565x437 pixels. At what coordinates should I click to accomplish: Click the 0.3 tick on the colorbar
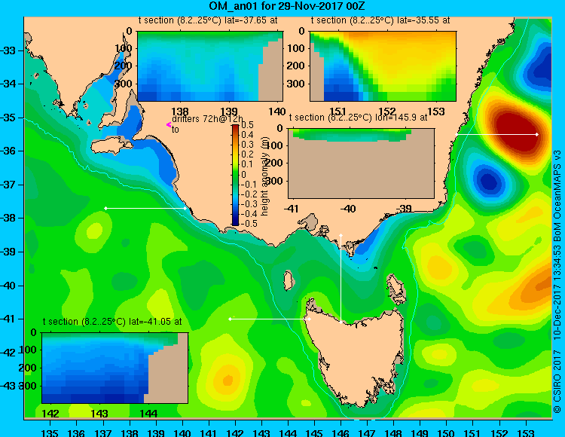[x=247, y=145]
